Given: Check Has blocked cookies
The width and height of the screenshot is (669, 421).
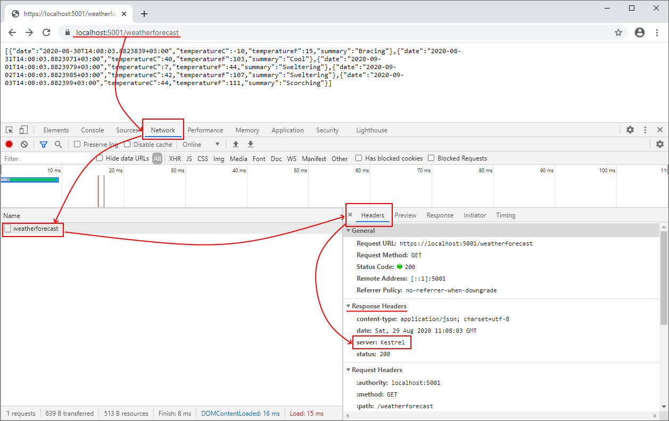Looking at the screenshot, I should point(359,158).
